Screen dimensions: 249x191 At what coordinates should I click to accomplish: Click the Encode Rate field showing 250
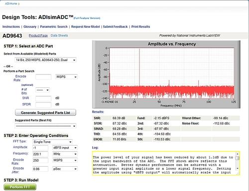coord(40,160)
